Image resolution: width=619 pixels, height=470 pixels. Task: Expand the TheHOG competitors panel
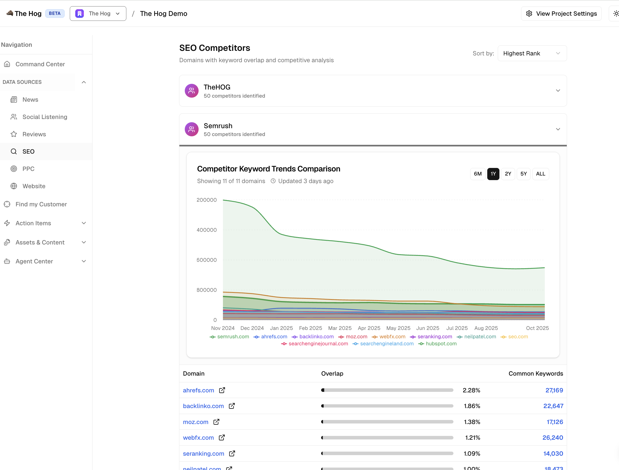[x=558, y=91]
